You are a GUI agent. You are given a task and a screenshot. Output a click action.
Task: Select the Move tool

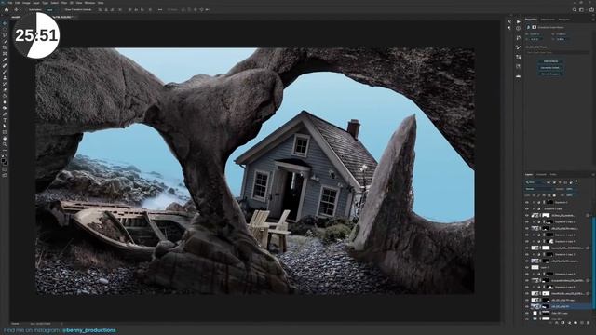[x=4, y=23]
